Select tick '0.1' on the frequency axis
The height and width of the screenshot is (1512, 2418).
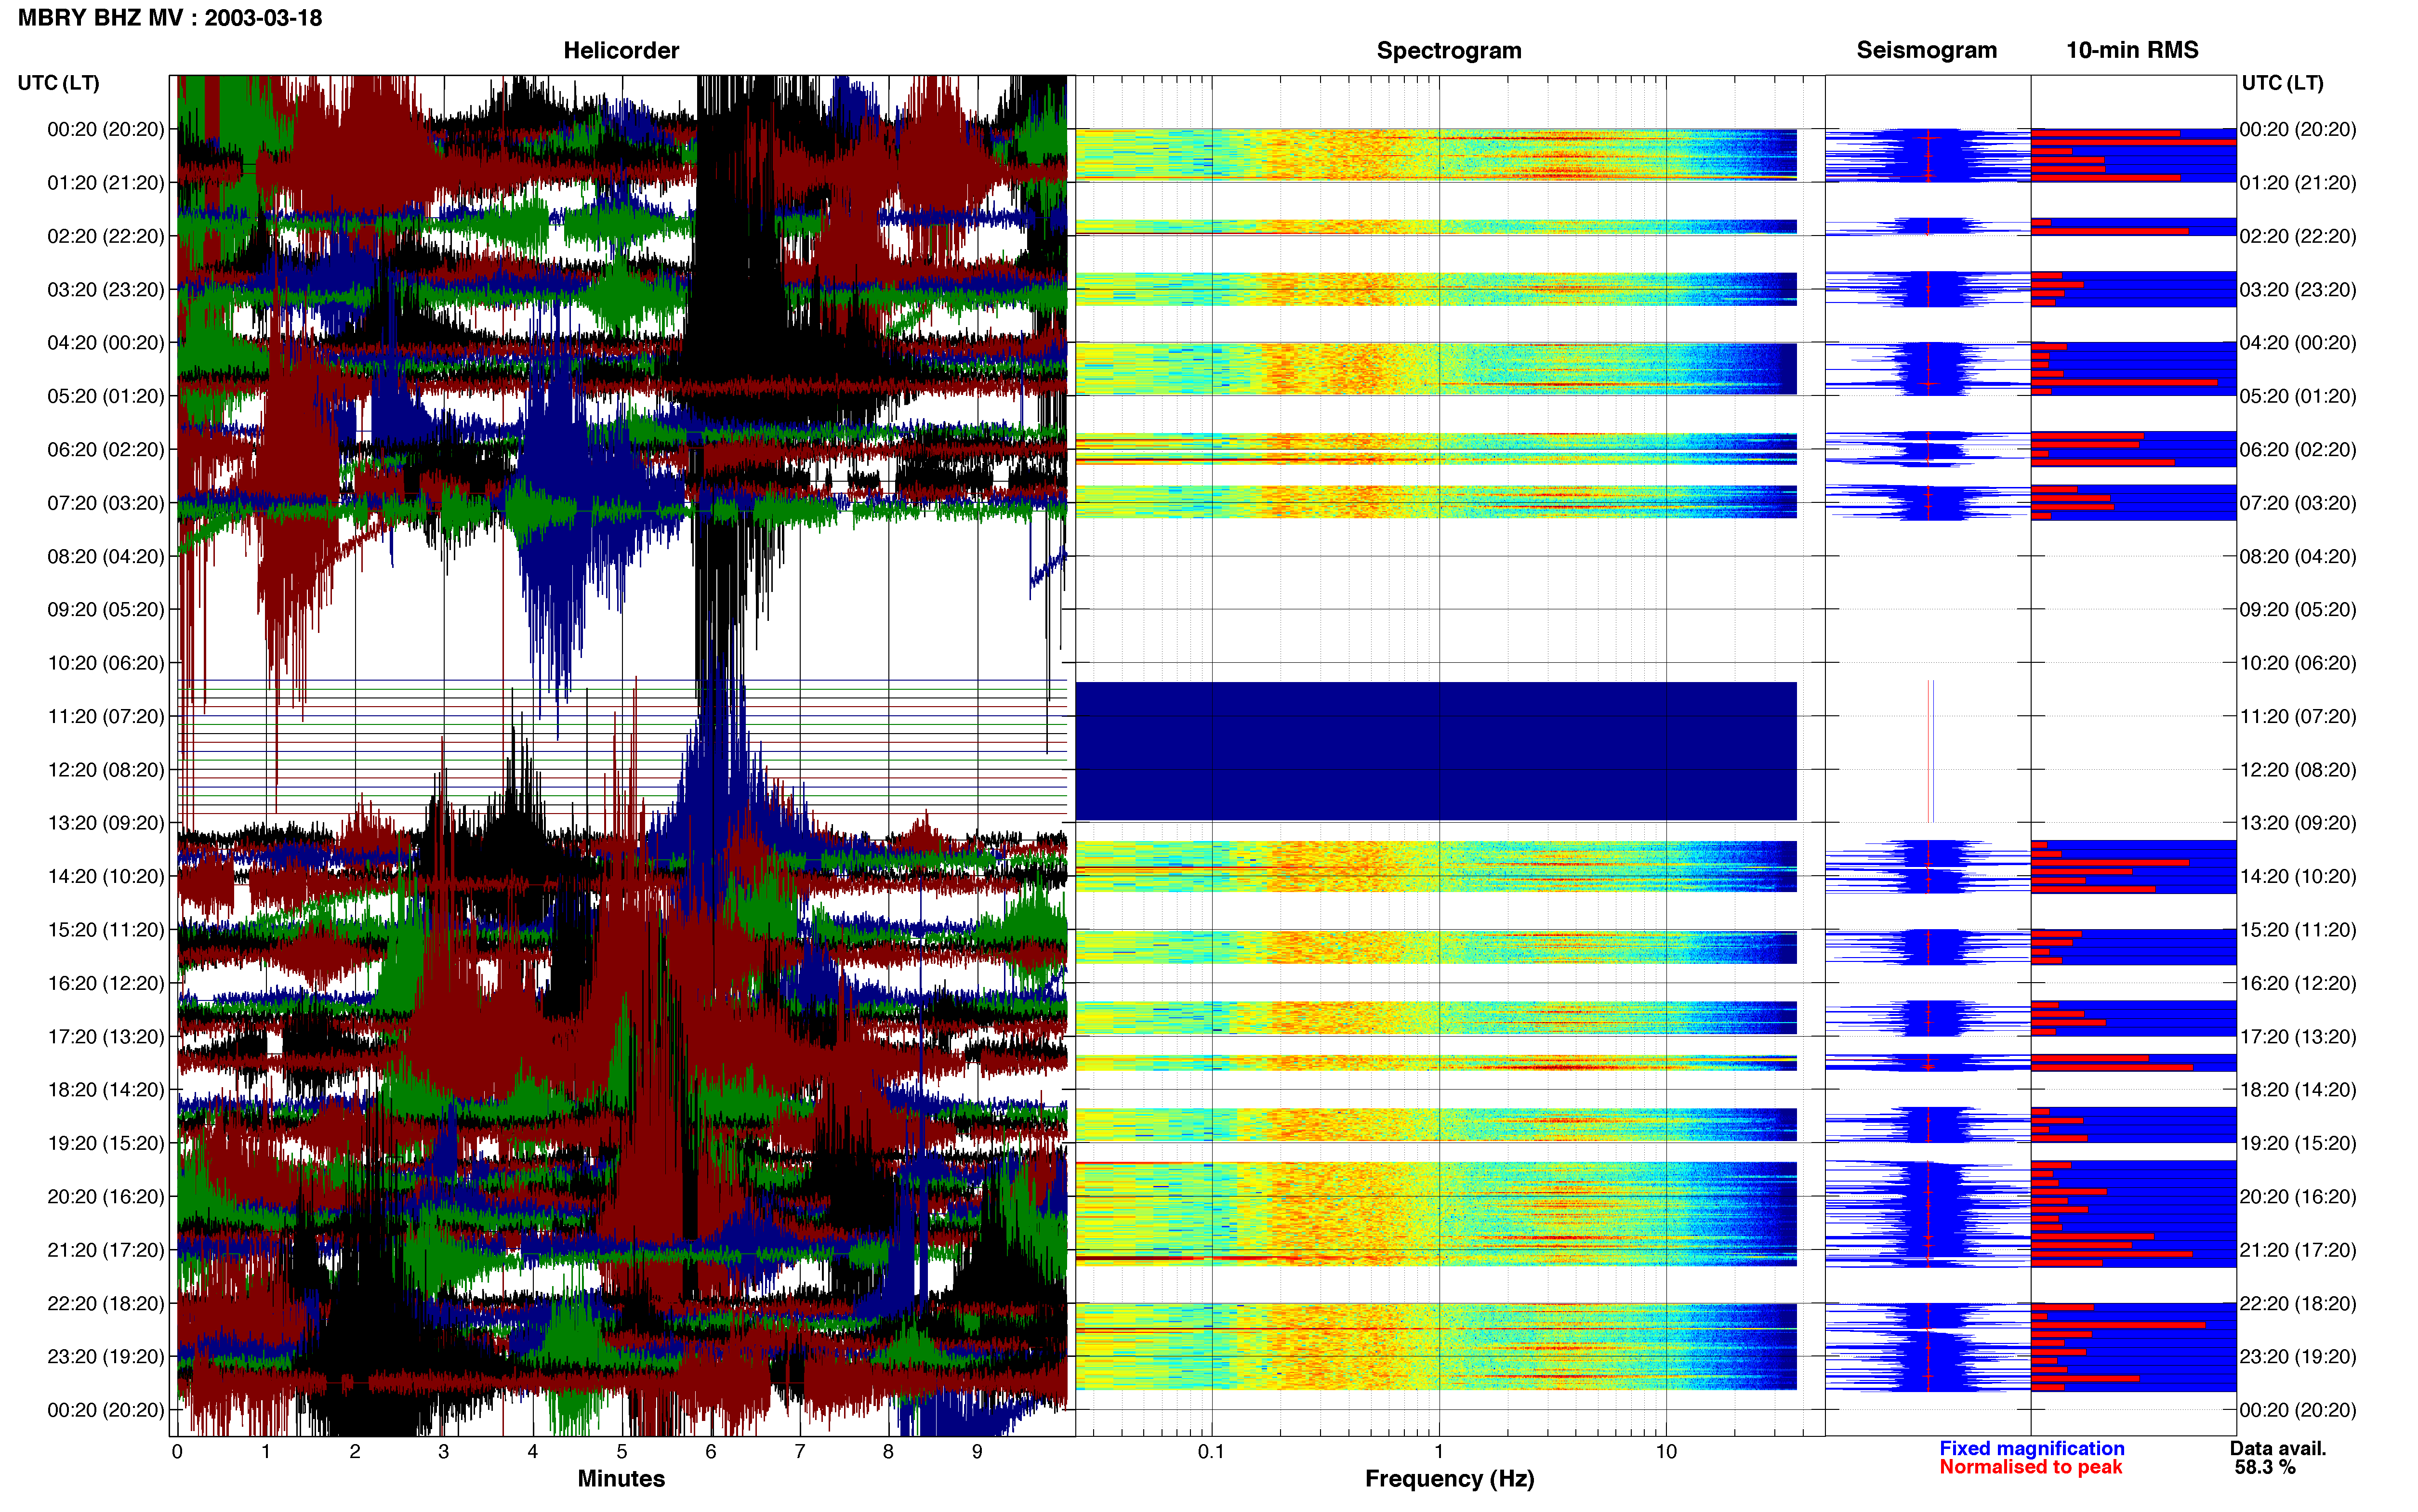[1211, 1452]
